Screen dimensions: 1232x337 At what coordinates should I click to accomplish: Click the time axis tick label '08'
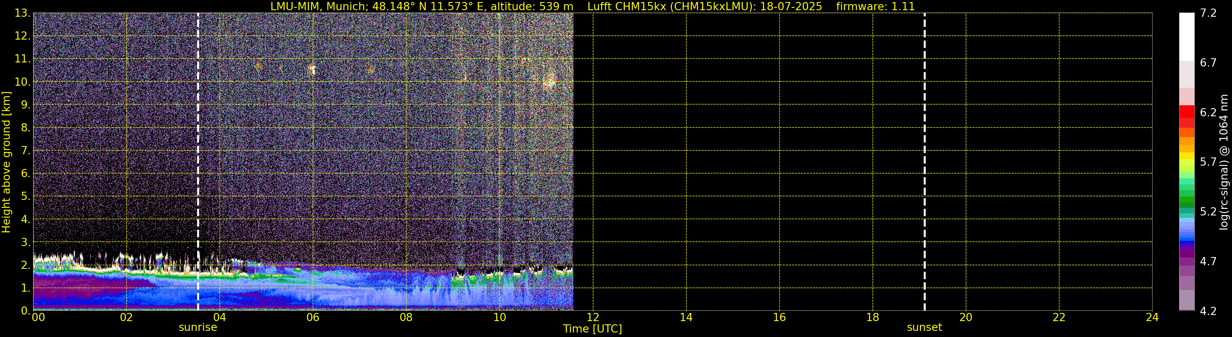[x=406, y=317]
